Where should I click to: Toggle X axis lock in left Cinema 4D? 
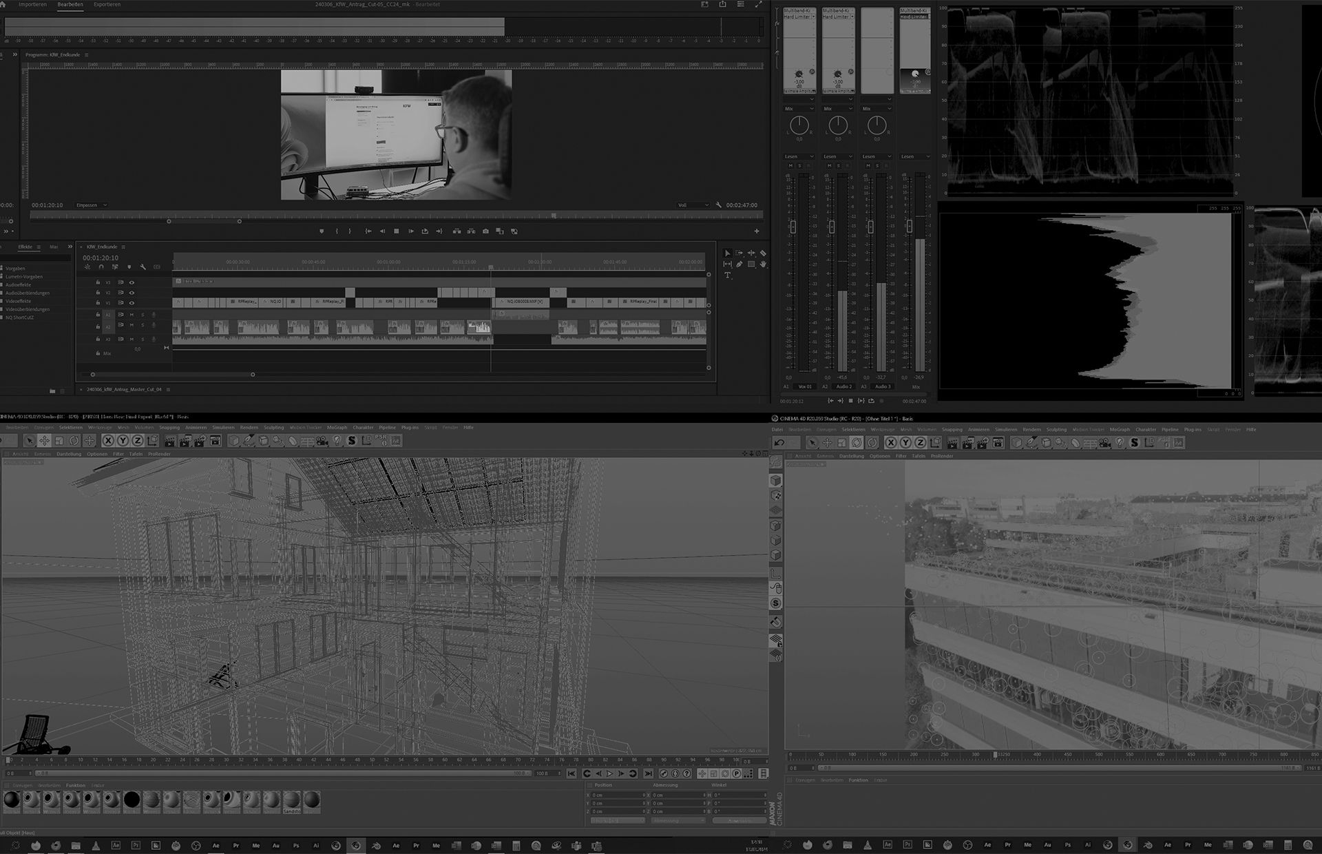click(108, 441)
